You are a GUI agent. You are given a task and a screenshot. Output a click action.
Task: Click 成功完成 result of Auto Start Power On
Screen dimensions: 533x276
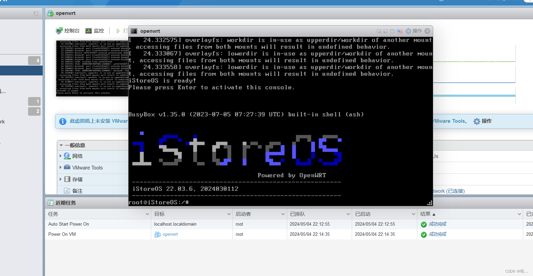click(438, 224)
